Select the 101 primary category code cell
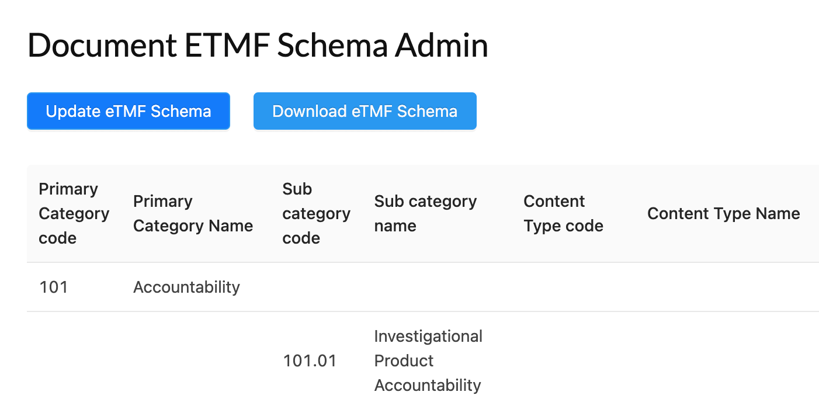This screenshot has height=409, width=819. click(x=54, y=287)
